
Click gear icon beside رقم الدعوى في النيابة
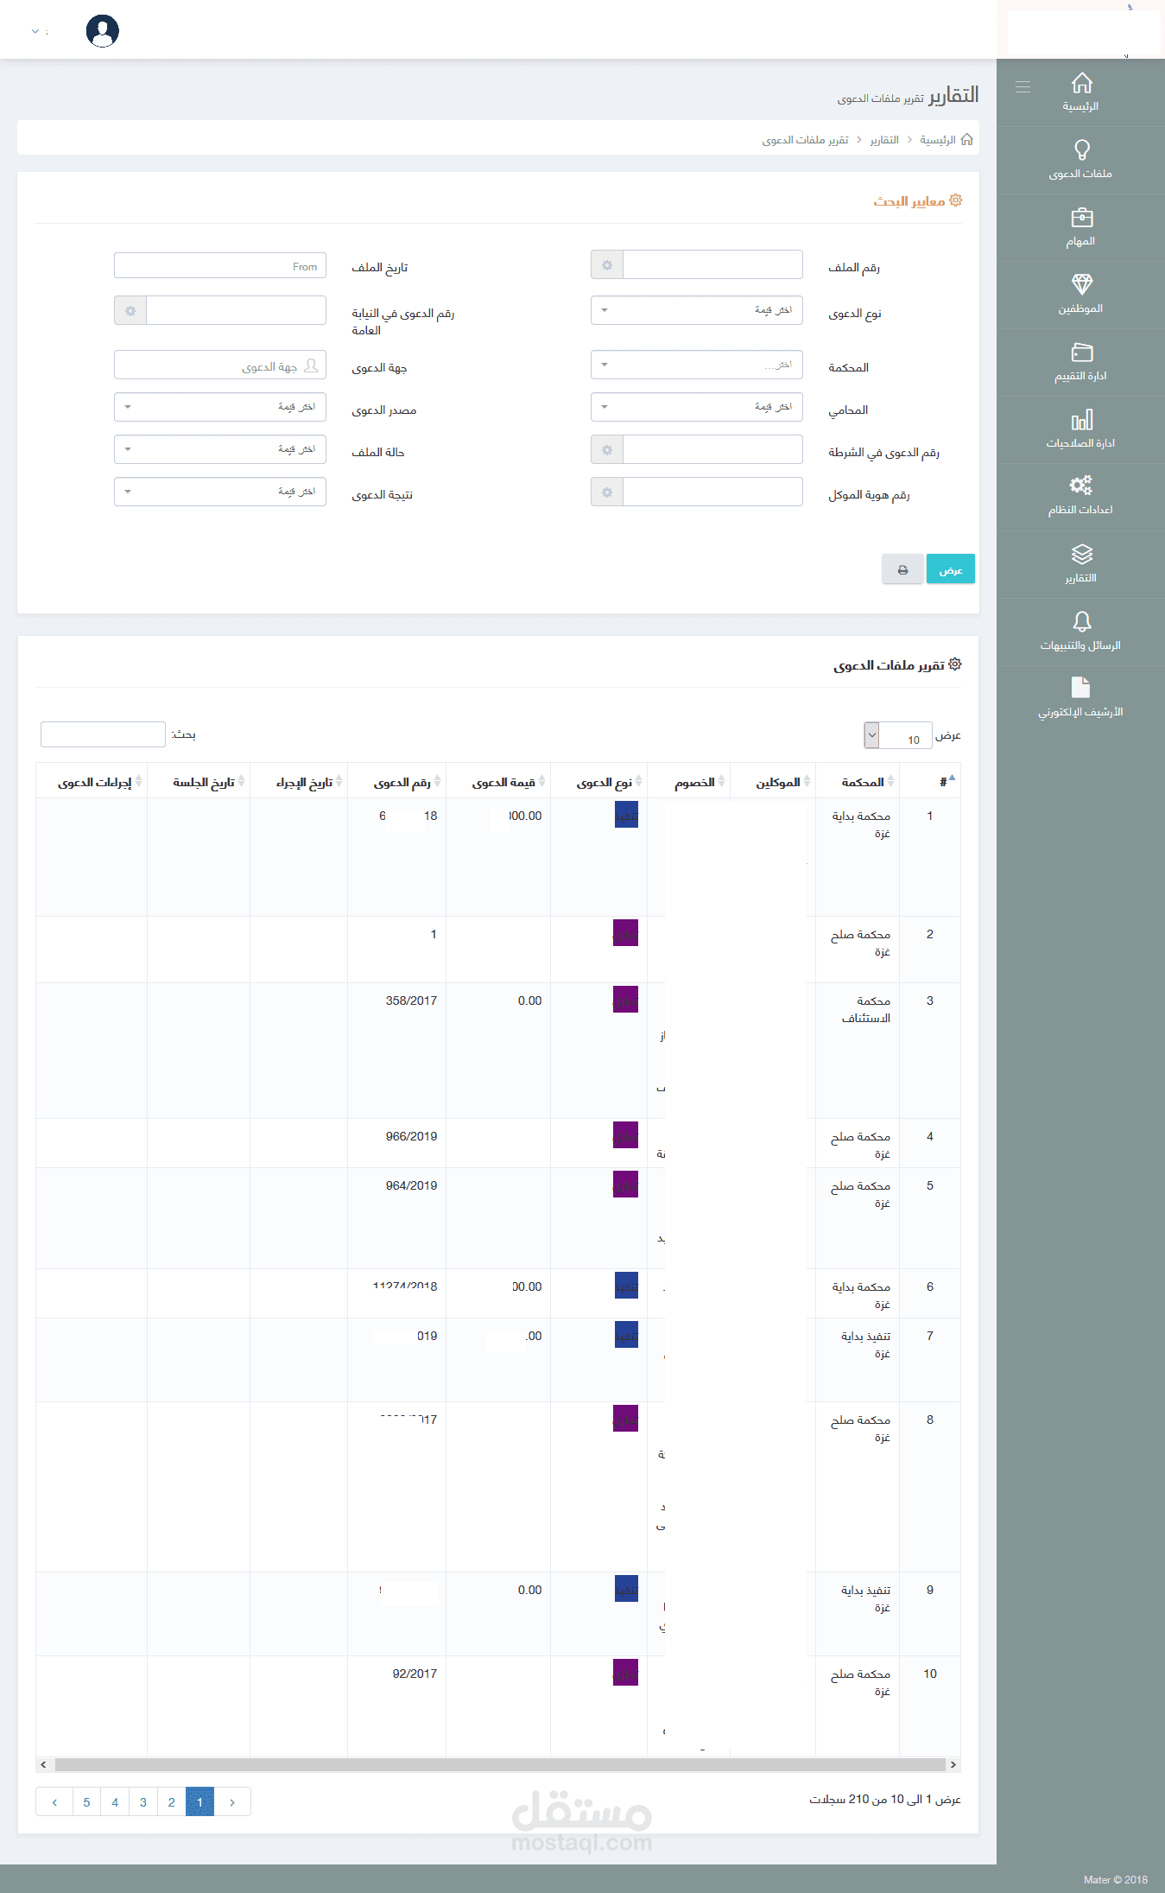pyautogui.click(x=130, y=311)
